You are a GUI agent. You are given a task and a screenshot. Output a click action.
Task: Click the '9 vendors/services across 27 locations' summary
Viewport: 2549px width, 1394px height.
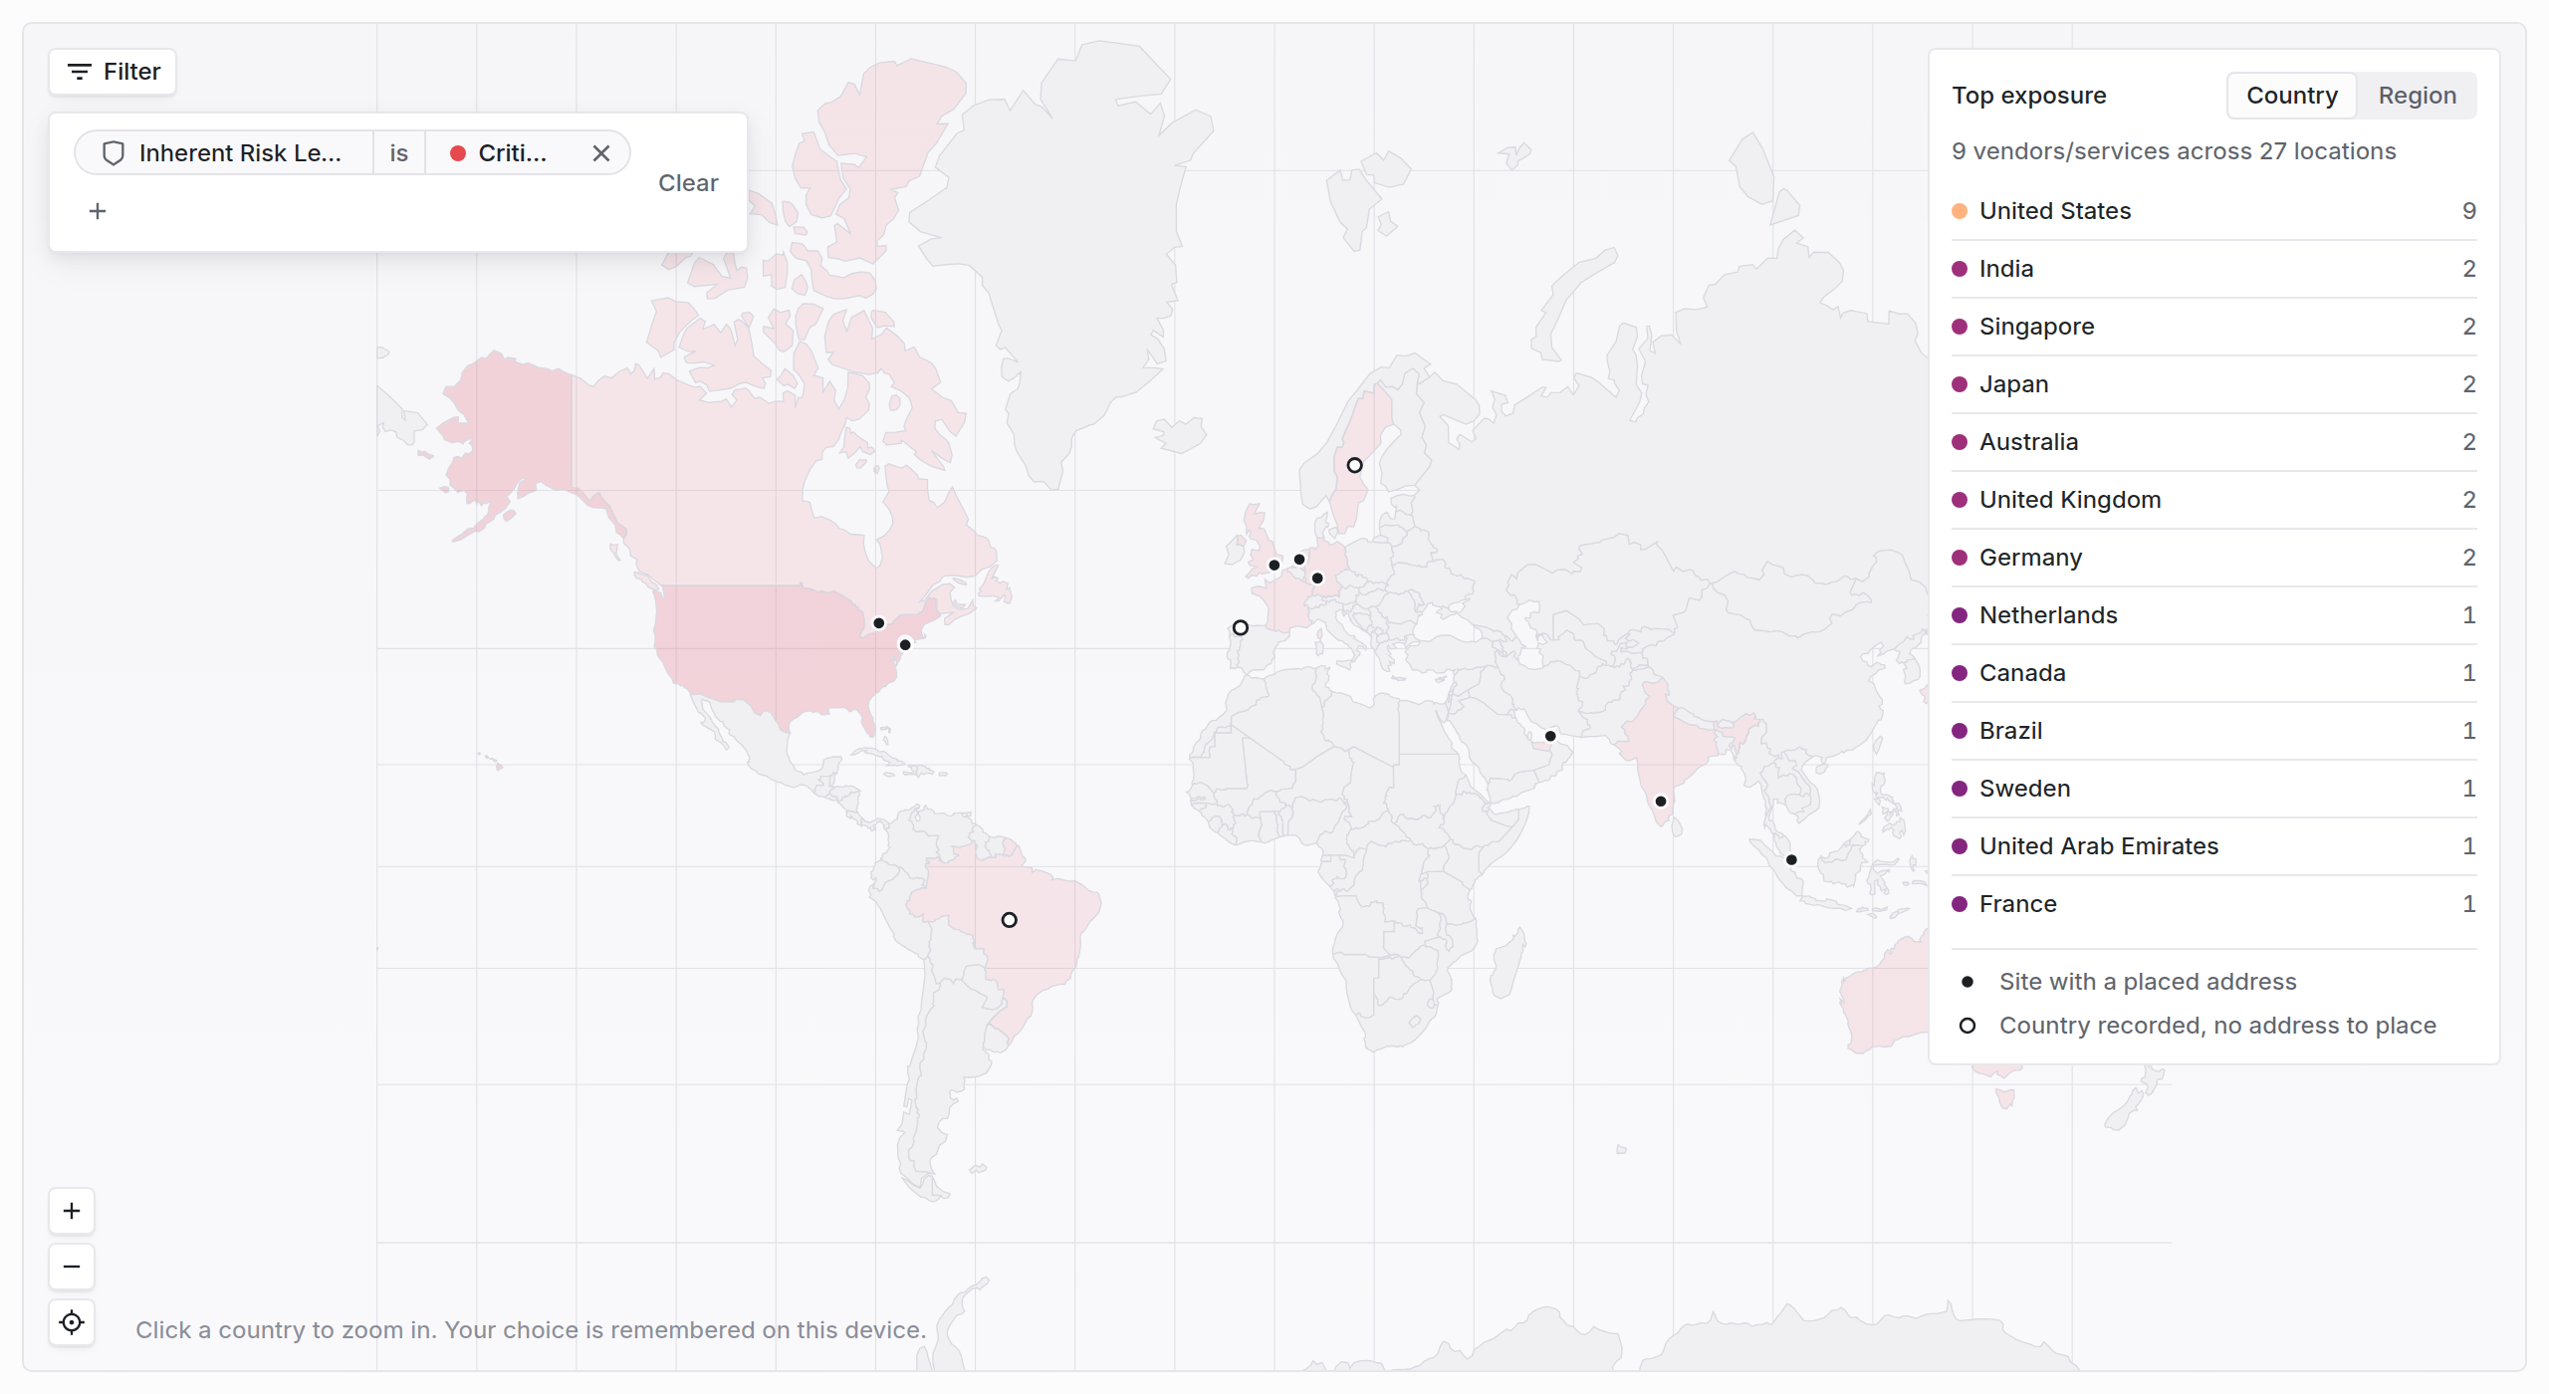(x=2174, y=151)
